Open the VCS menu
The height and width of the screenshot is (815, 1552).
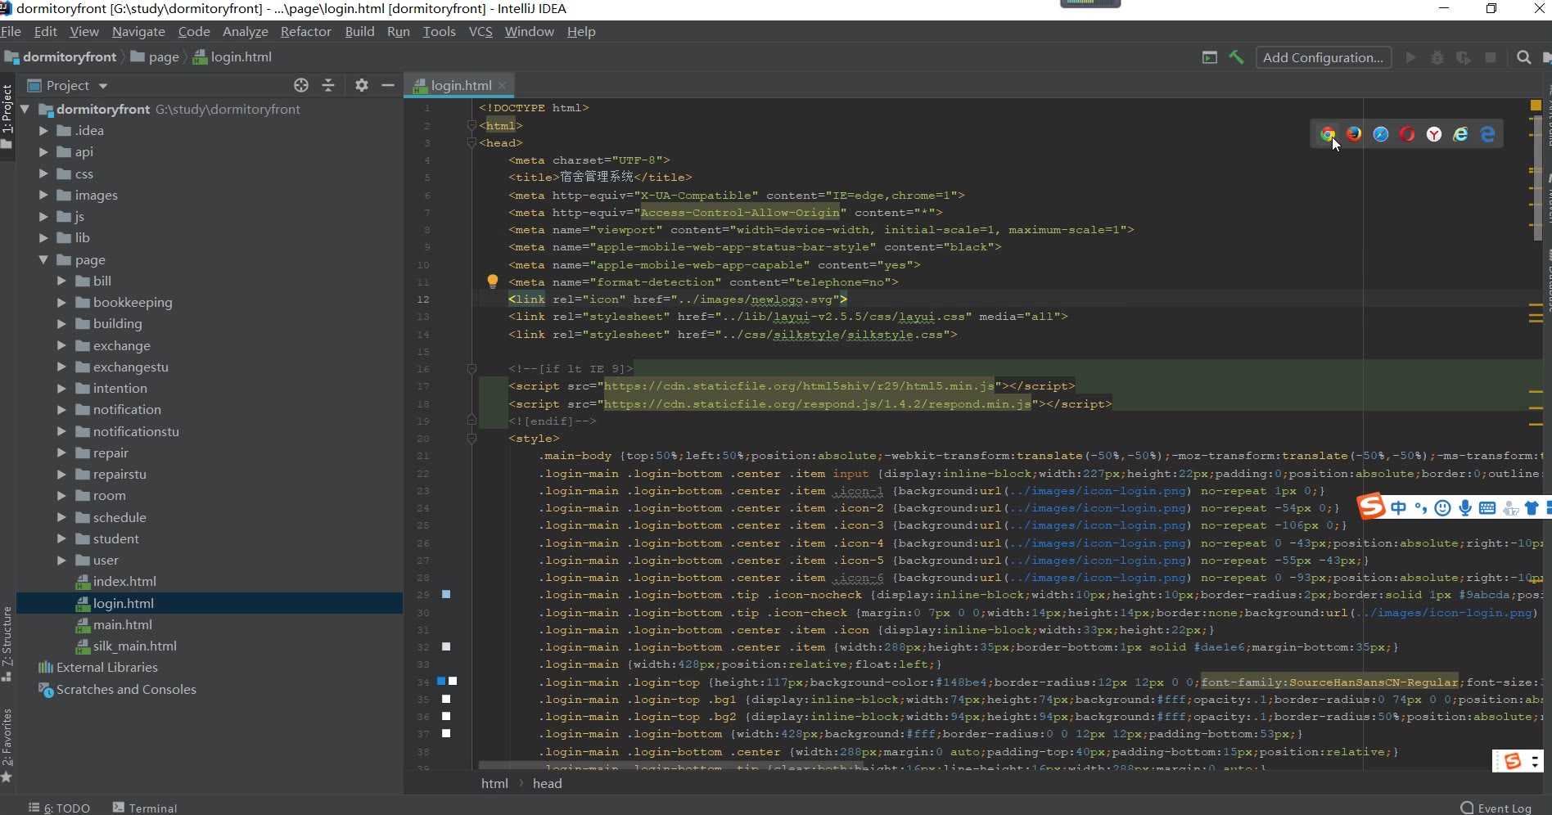click(480, 31)
